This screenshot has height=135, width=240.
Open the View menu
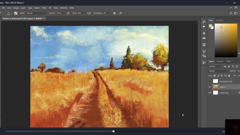coord(56,8)
